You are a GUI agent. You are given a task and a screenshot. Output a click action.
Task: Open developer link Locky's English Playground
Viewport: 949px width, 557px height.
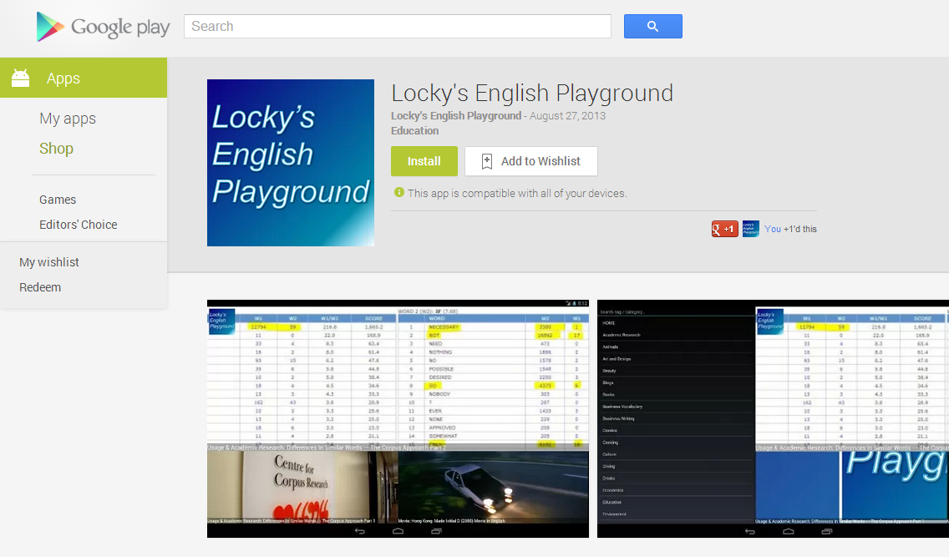coord(456,115)
